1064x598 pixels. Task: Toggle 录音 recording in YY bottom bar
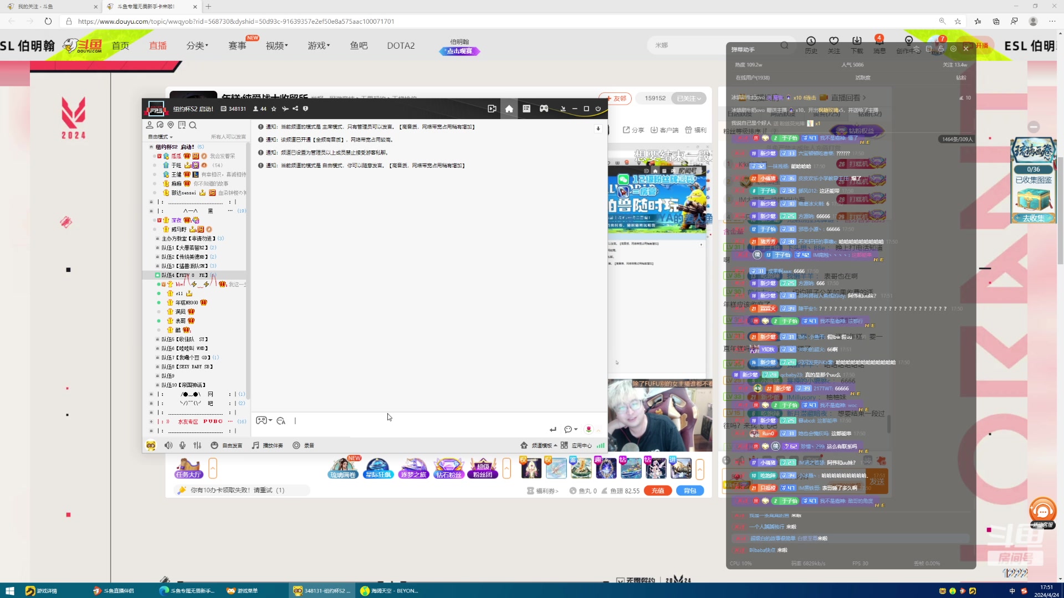point(304,445)
